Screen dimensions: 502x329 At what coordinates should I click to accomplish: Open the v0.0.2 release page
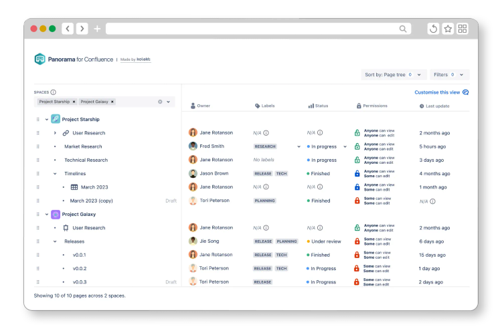pos(80,269)
